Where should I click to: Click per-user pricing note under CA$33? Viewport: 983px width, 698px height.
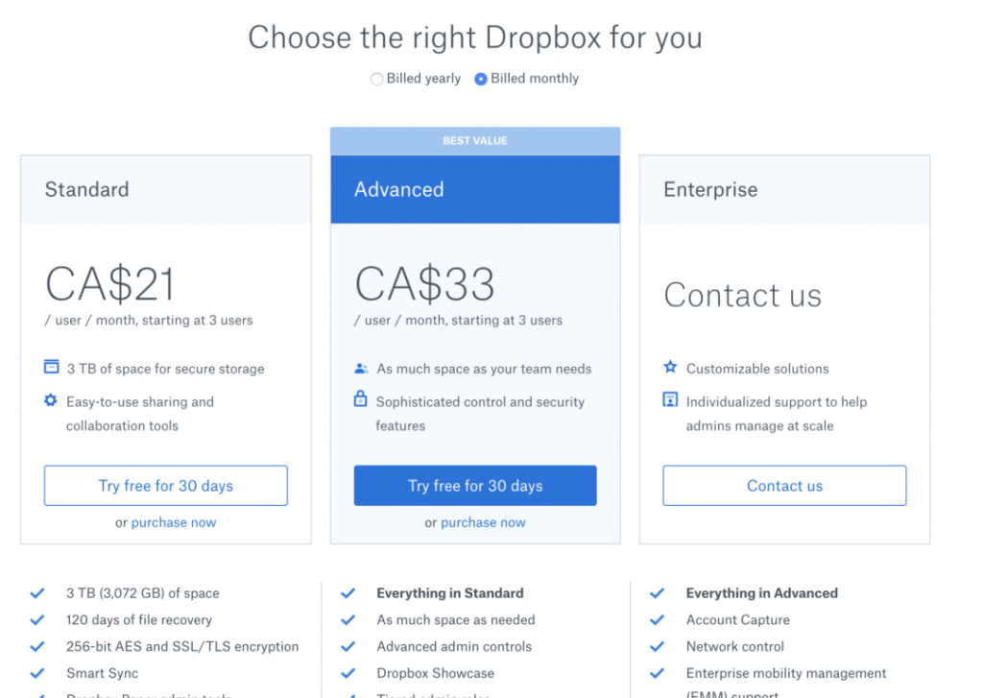[458, 321]
